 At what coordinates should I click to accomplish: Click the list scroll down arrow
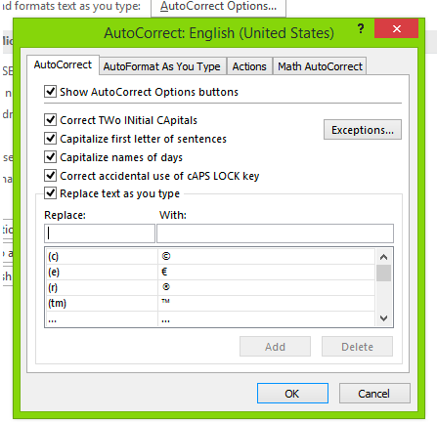tap(383, 318)
